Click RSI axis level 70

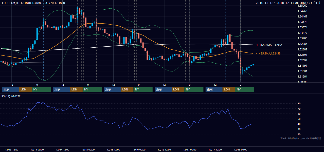(299, 109)
